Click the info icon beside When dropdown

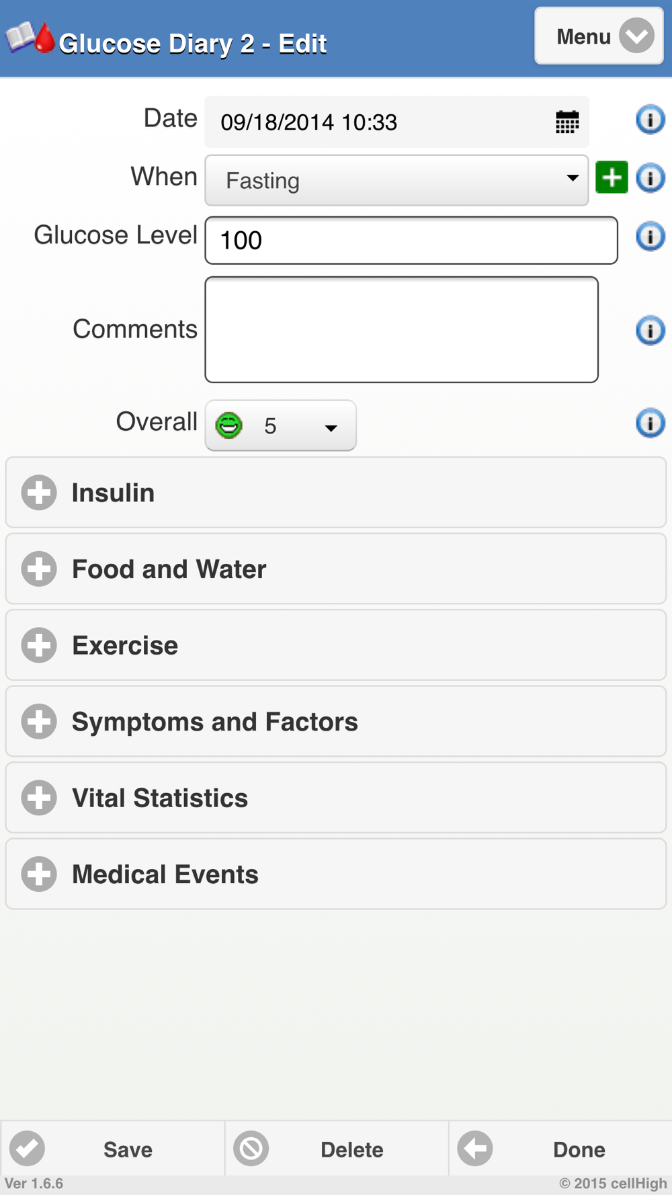[x=650, y=178]
